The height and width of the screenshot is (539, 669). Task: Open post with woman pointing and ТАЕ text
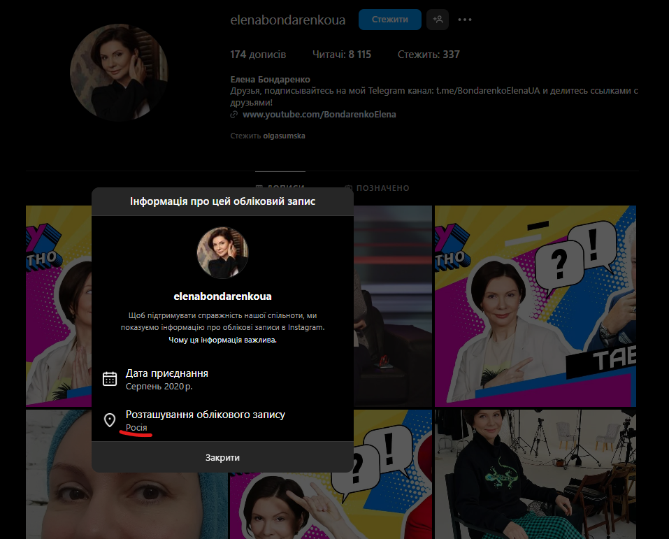tap(535, 306)
